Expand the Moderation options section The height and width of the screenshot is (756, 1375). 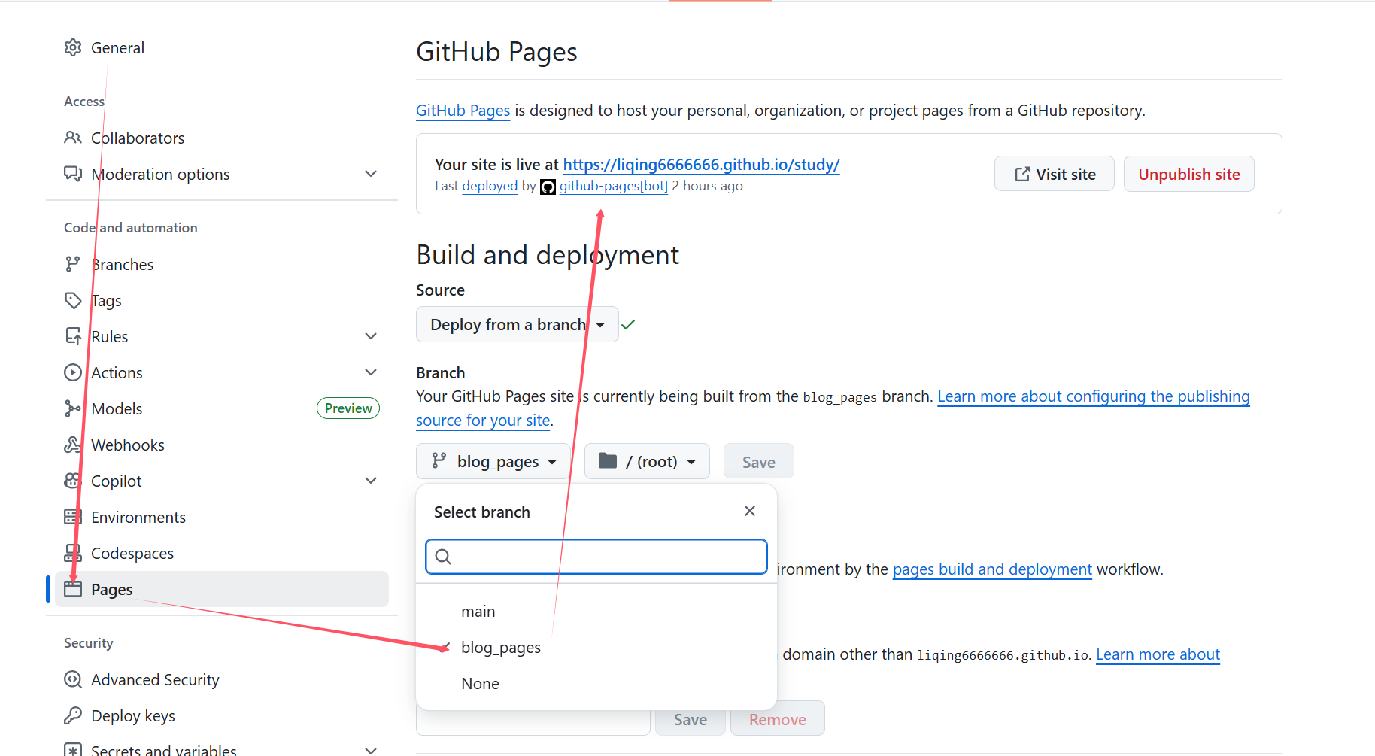(x=371, y=174)
